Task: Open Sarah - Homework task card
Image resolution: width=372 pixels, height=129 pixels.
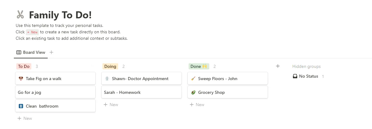Action: (142, 92)
